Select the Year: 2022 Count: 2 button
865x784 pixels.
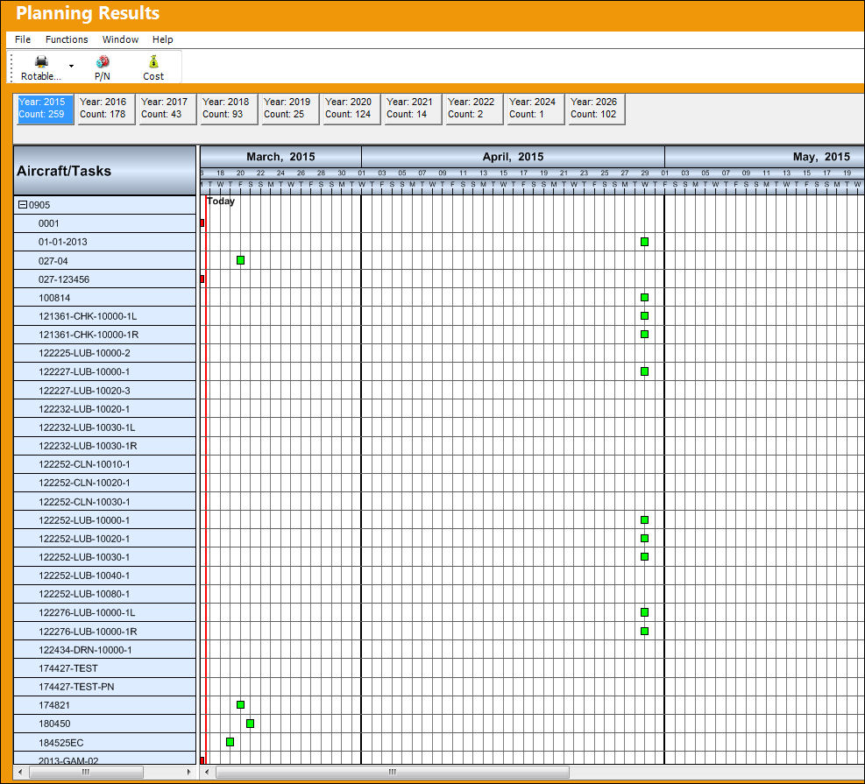pyautogui.click(x=474, y=109)
